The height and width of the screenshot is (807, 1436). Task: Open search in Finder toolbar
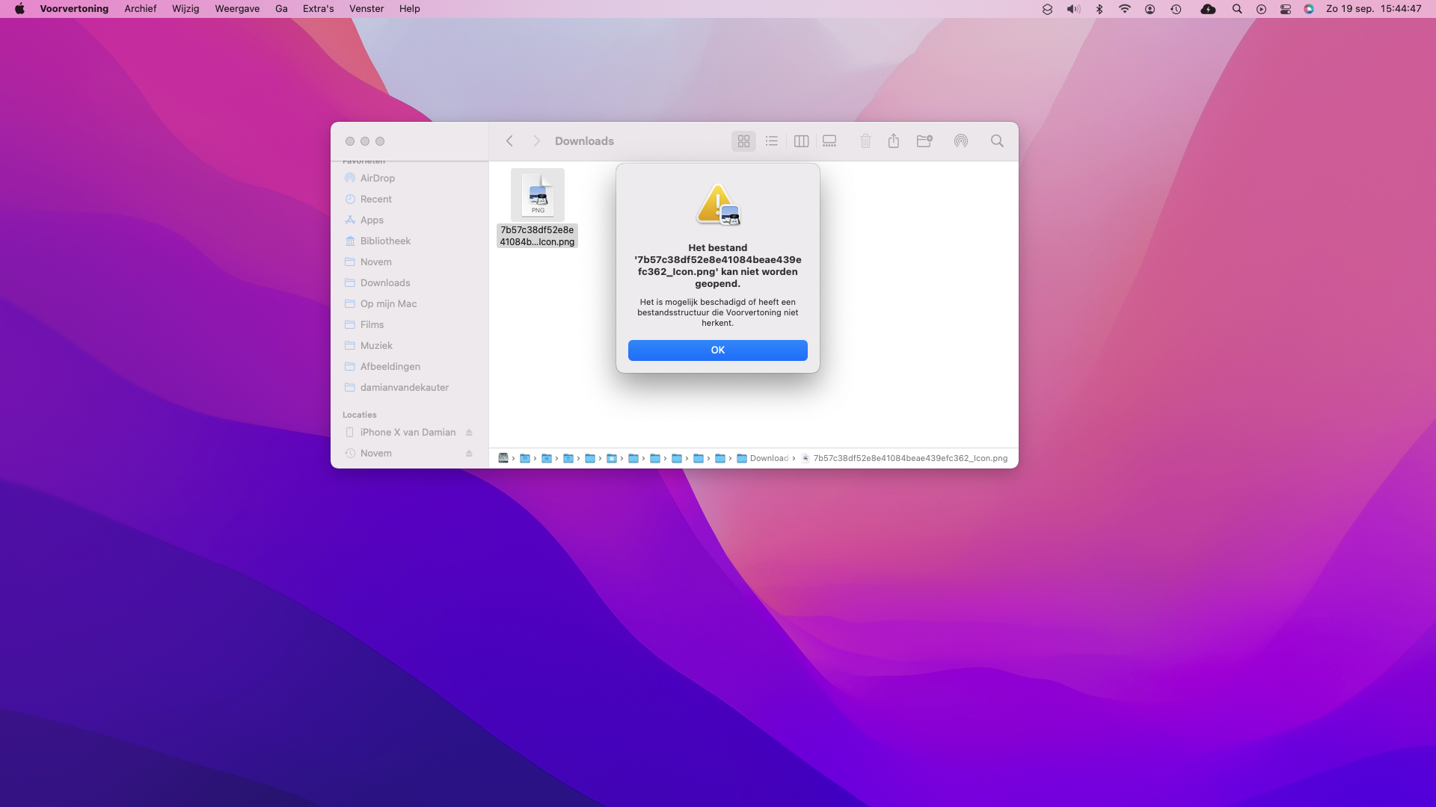point(997,141)
